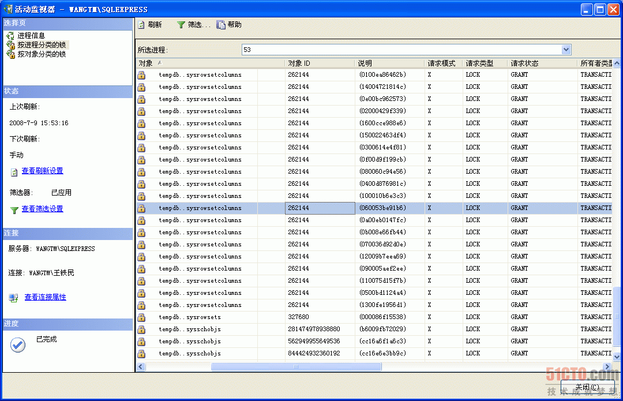Click the 筛选 filter funnel icon

point(181,25)
